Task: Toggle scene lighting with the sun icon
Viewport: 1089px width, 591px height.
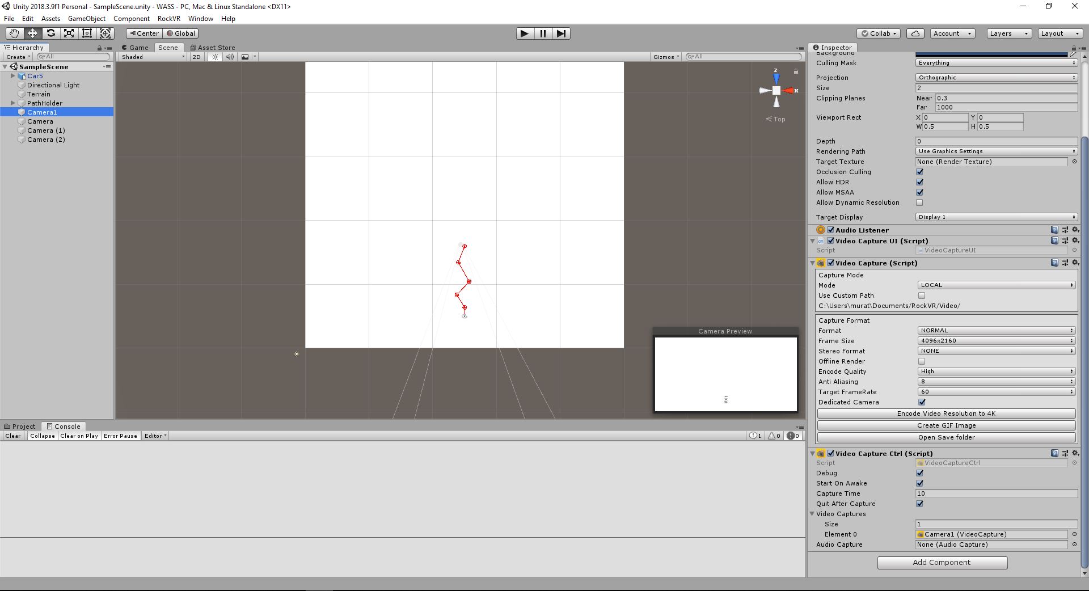Action: [x=214, y=57]
